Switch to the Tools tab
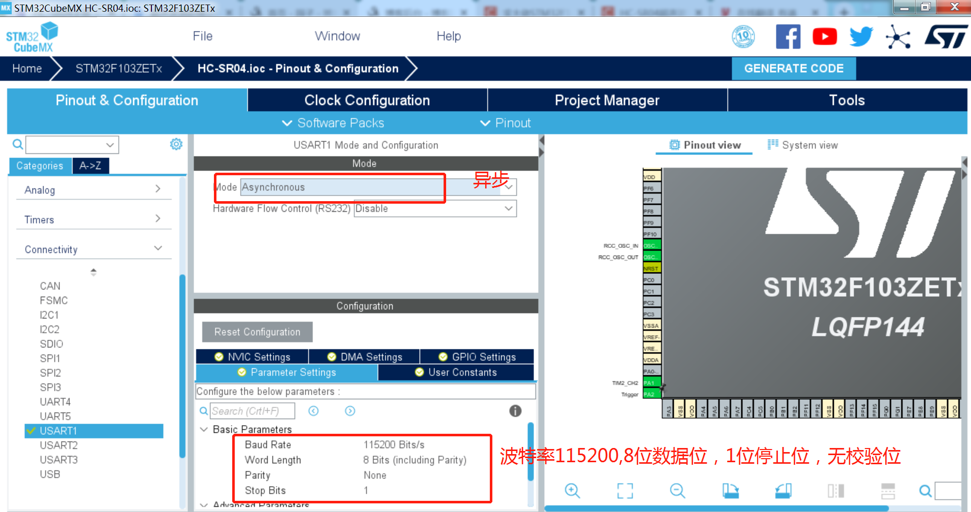The image size is (971, 512). tap(847, 100)
